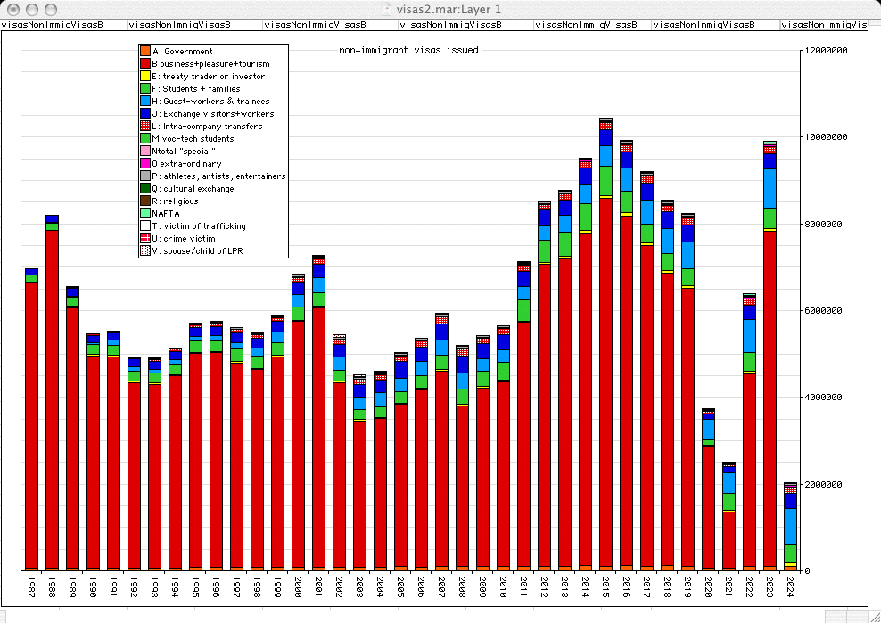Click the green zoom window button

[x=52, y=9]
